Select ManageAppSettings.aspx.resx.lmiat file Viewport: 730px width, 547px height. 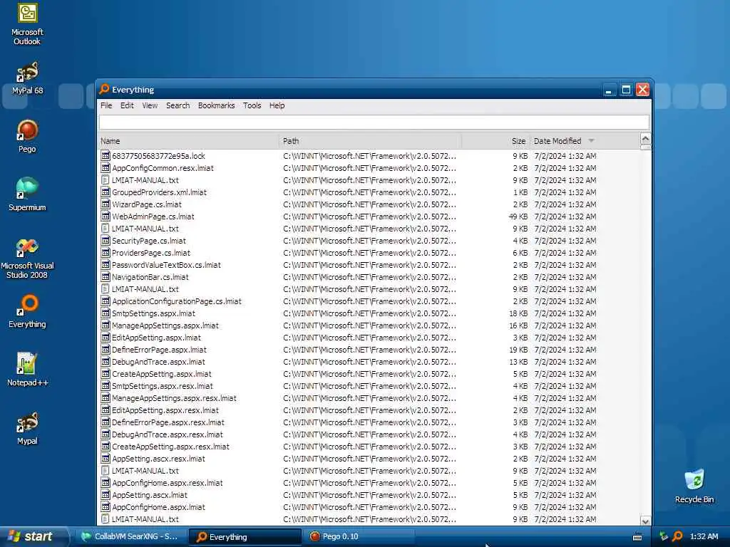pos(174,397)
